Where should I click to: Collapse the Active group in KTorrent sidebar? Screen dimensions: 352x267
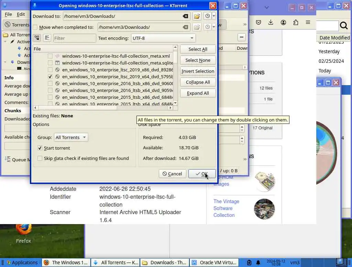click(x=5, y=42)
